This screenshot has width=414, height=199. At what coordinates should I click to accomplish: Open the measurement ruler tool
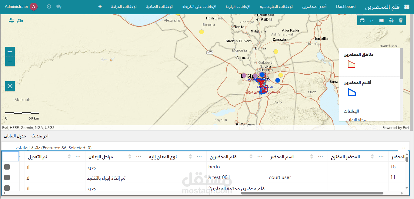point(381,20)
